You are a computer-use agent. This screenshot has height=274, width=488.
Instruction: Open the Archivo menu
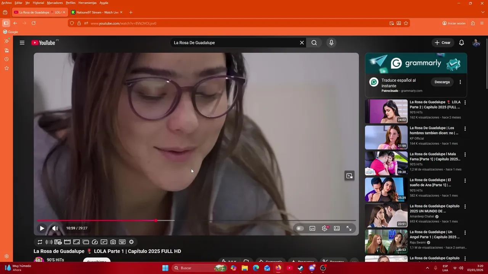pyautogui.click(x=6, y=3)
